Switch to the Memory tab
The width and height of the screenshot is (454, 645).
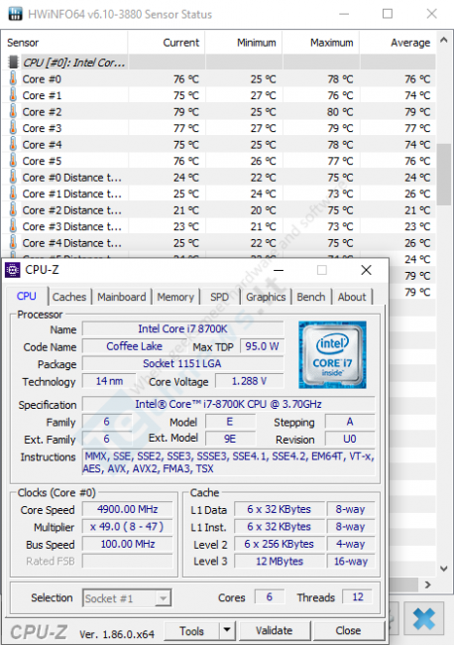tap(175, 297)
